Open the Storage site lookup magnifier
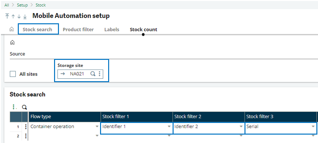 [x=93, y=74]
